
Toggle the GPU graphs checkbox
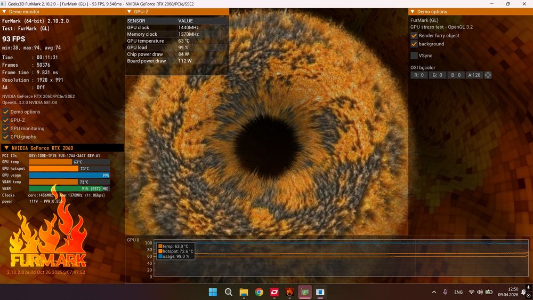coord(5,137)
